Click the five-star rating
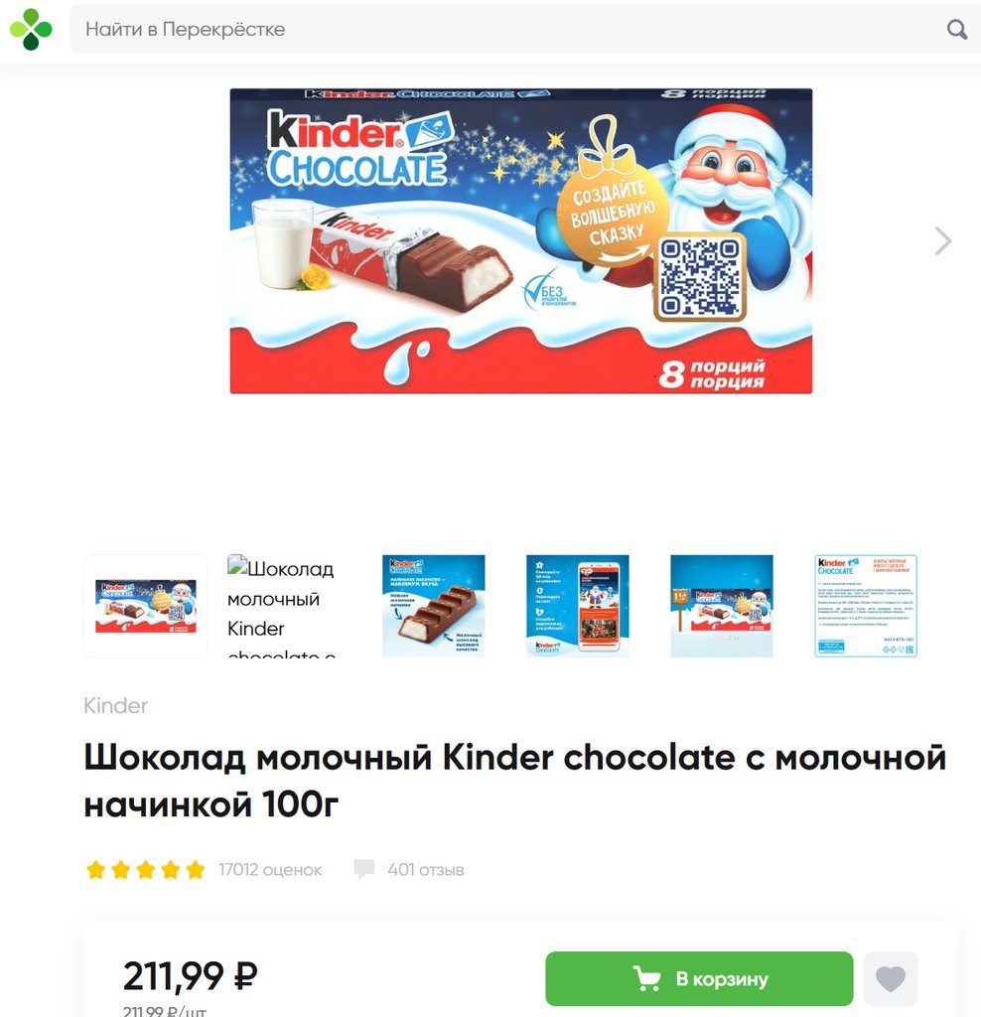981x1017 pixels. (x=145, y=869)
